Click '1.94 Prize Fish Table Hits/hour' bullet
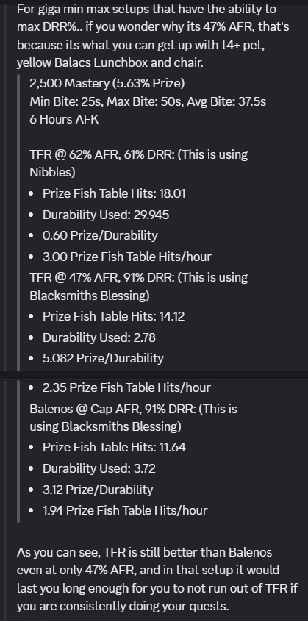This screenshot has height=622, width=308. coord(125,510)
